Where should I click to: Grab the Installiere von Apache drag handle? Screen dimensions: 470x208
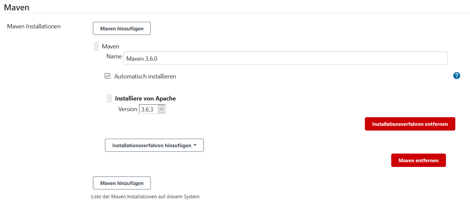coord(109,98)
